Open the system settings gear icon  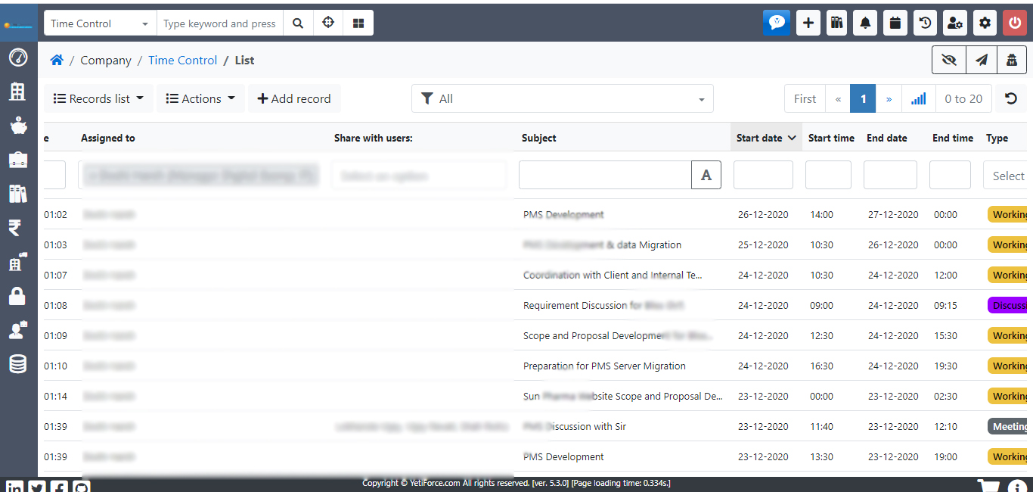click(985, 23)
